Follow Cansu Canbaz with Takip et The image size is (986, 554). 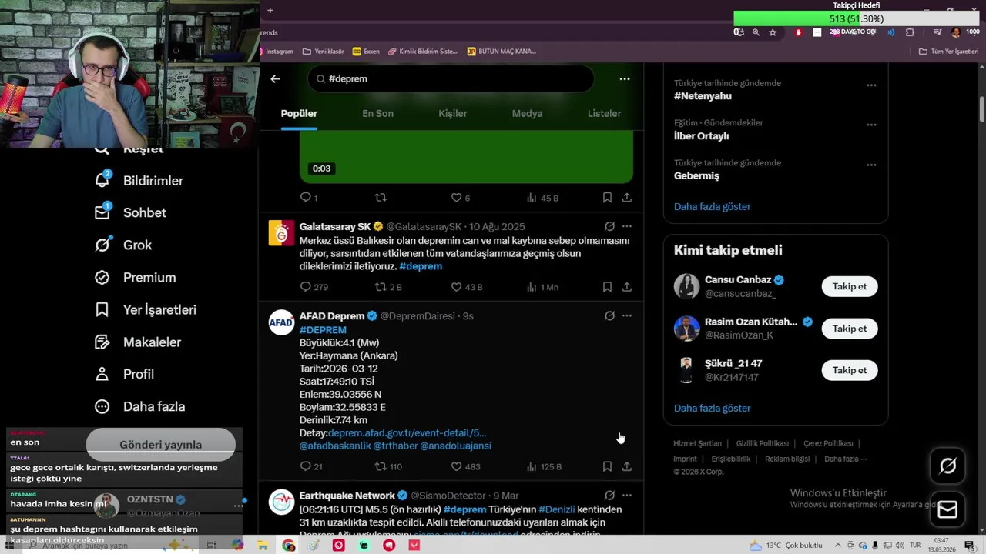coord(850,286)
